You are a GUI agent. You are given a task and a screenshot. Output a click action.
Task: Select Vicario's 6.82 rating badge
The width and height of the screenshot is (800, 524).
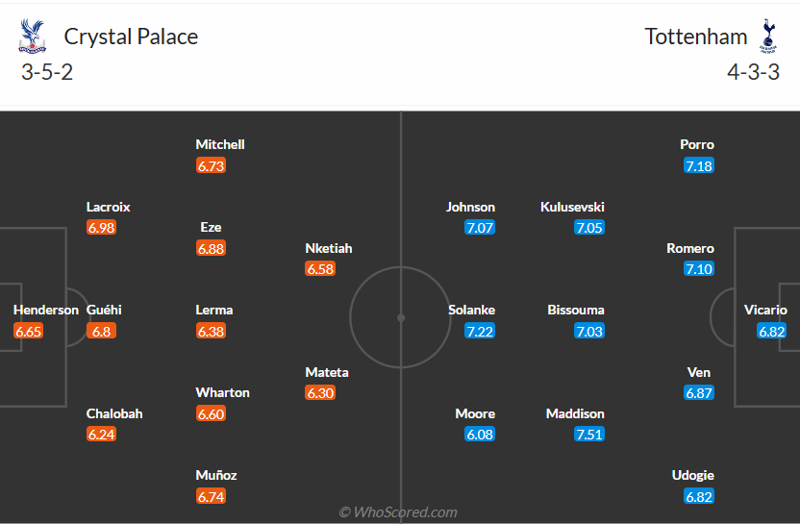(x=772, y=331)
